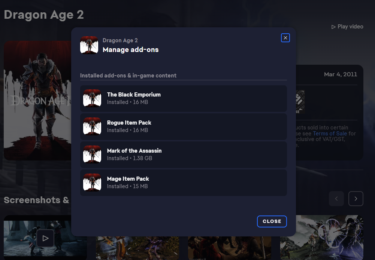Open the lightning battle screenshot thumbnail
The width and height of the screenshot is (375, 260).
click(322, 238)
